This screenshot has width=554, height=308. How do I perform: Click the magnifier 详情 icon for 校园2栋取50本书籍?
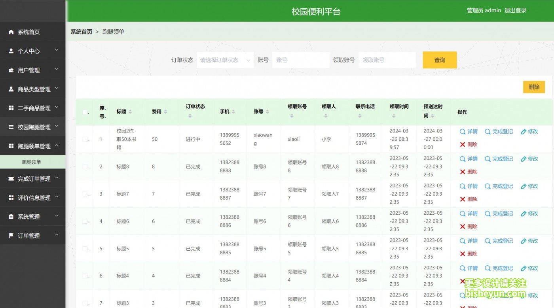(x=463, y=132)
